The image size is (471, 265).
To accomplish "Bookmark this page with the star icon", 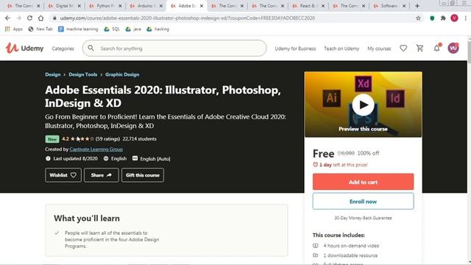I will (418, 18).
